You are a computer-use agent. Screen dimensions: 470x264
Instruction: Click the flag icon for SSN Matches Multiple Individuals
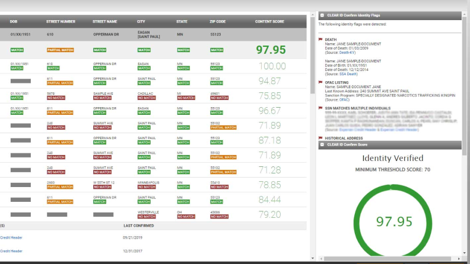pos(320,108)
